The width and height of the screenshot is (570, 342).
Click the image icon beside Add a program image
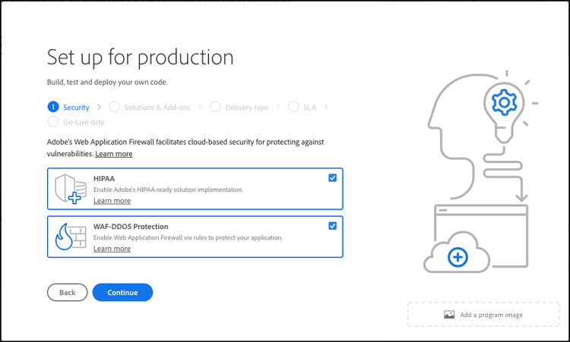click(x=449, y=315)
